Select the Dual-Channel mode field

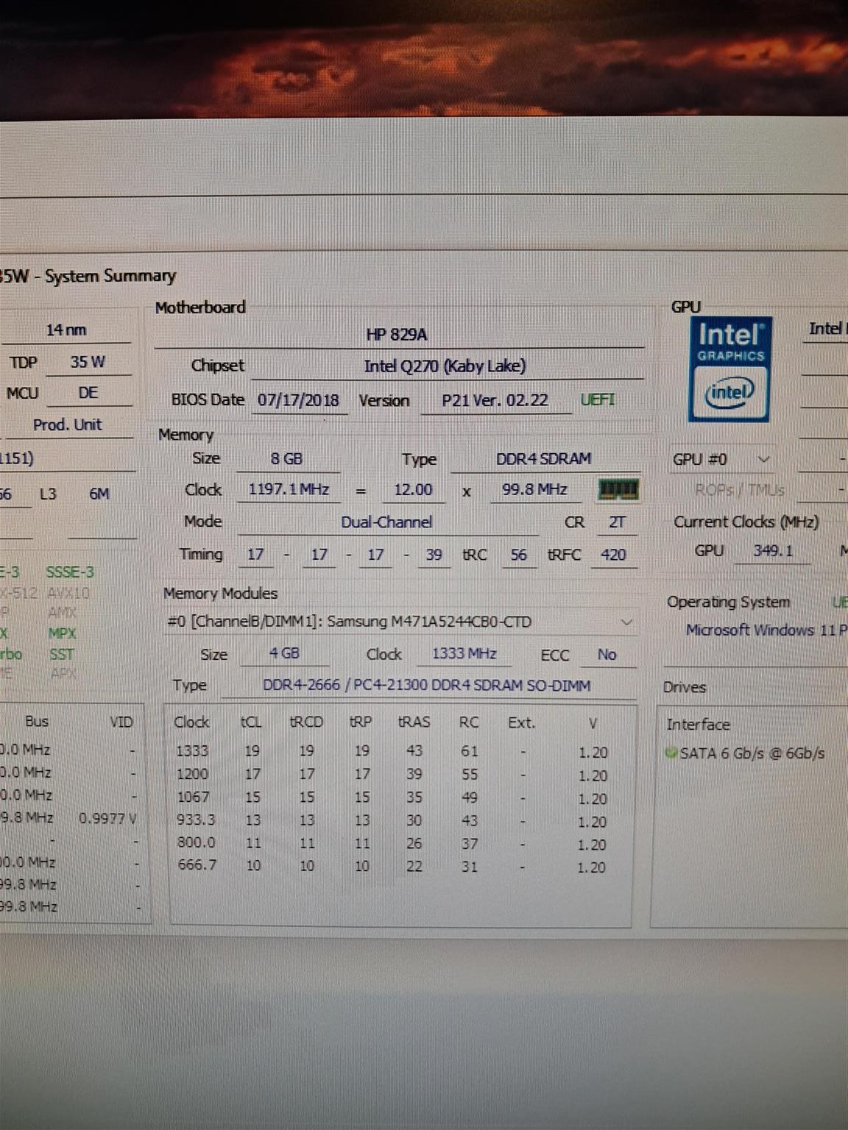point(386,522)
